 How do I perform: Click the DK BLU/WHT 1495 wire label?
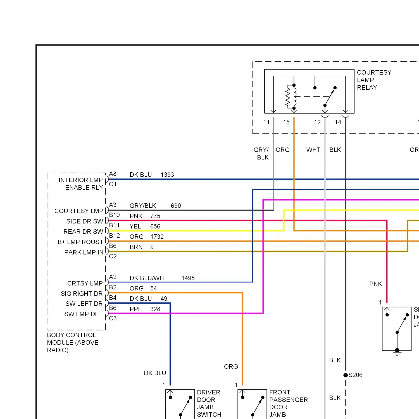click(x=162, y=278)
